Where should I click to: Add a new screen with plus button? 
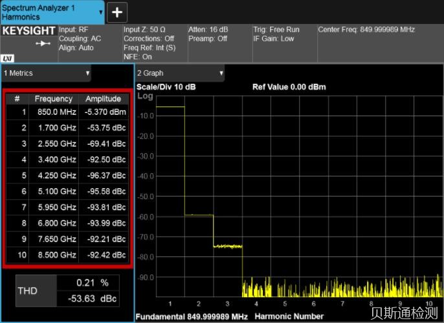[118, 12]
